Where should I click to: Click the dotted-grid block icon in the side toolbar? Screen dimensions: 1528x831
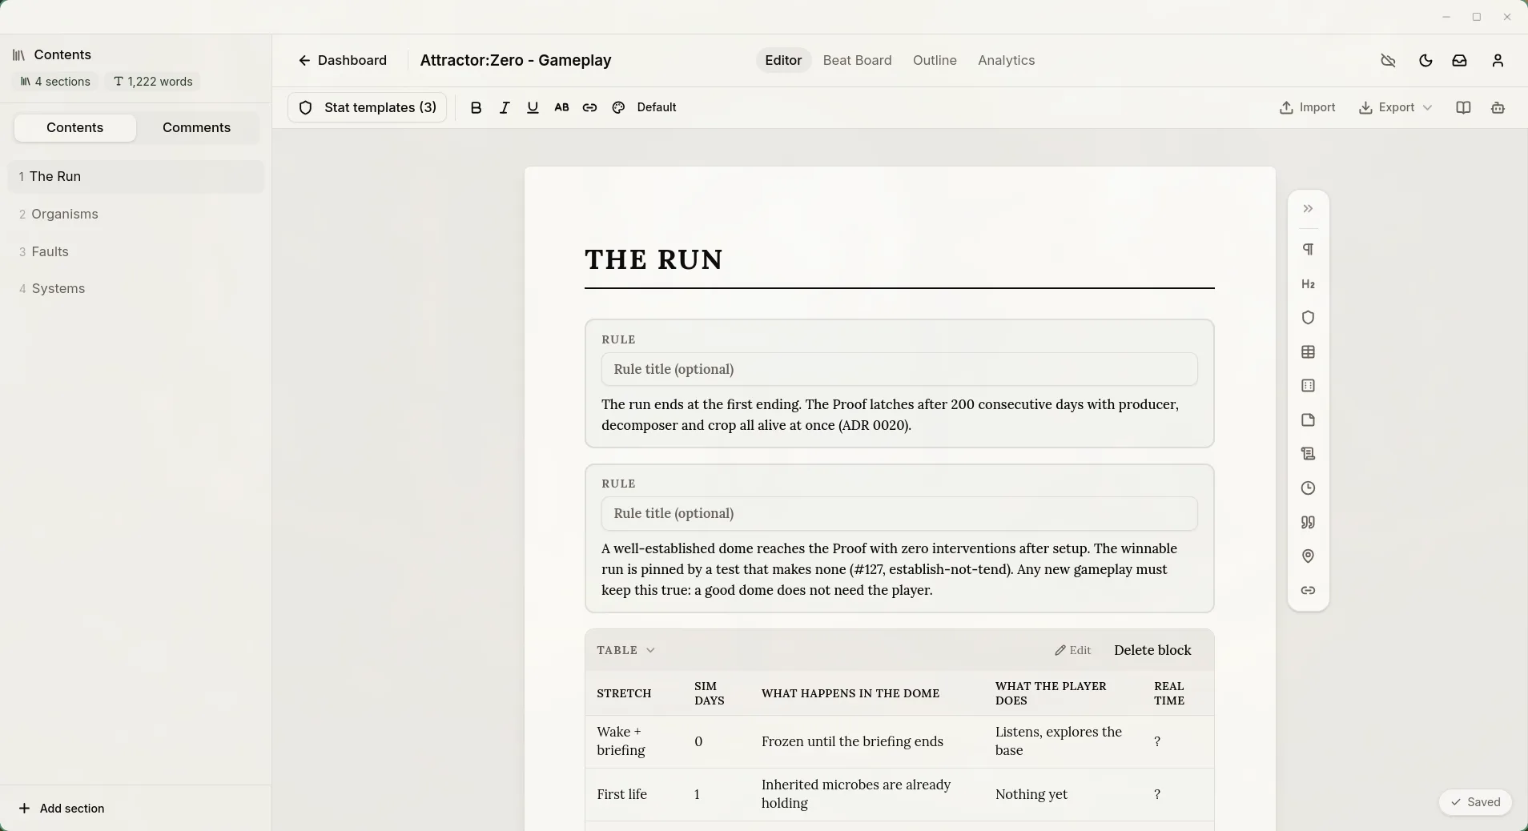1308,386
